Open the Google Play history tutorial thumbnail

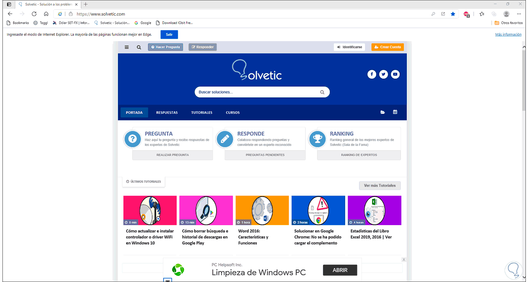pos(206,210)
